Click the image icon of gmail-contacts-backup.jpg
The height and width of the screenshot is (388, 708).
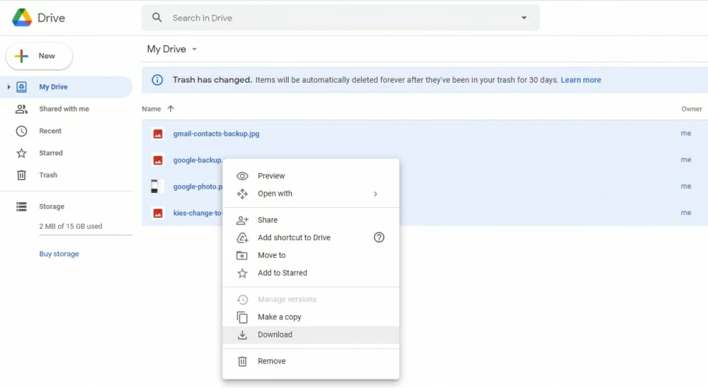click(x=158, y=134)
